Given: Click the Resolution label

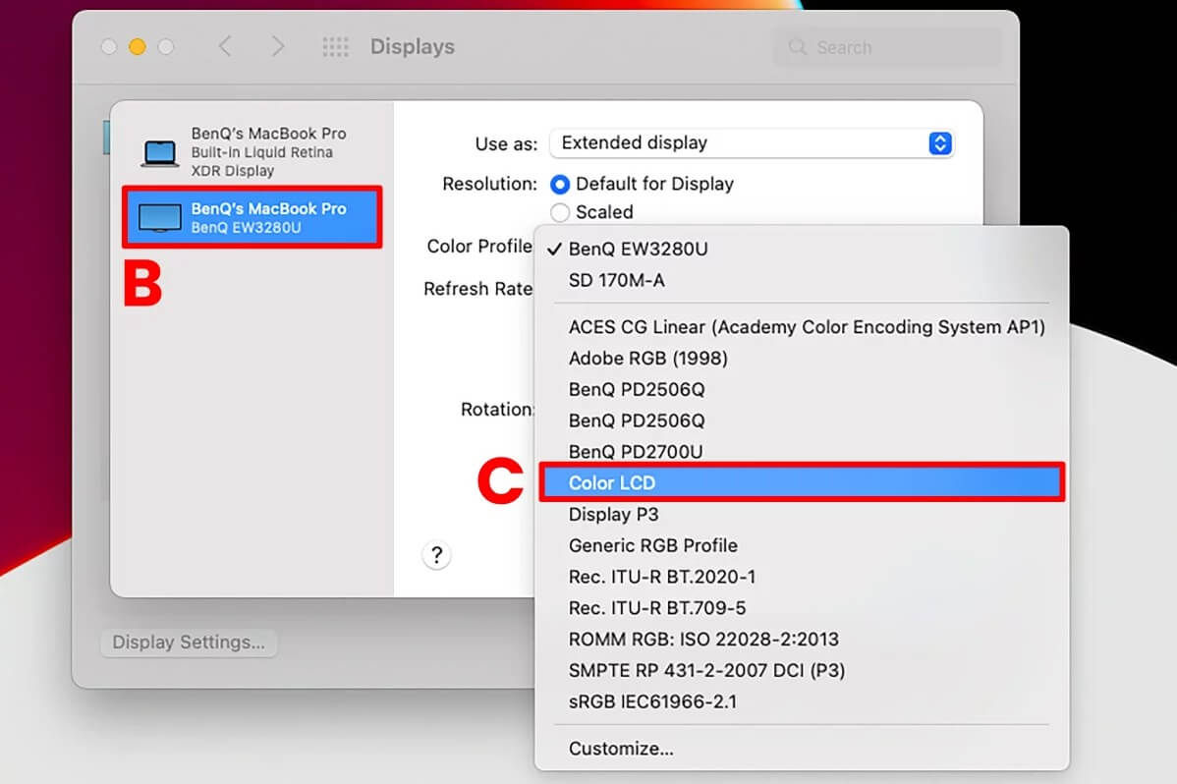Looking at the screenshot, I should pyautogui.click(x=489, y=184).
